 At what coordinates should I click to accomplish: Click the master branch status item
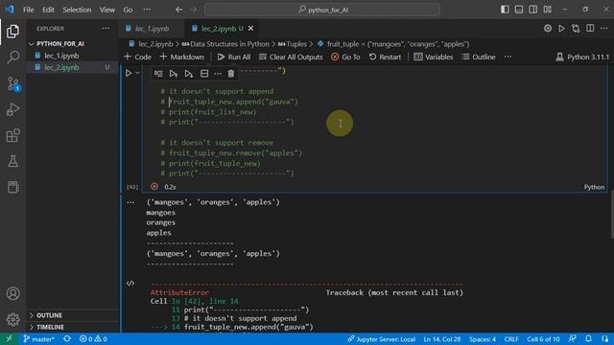pyautogui.click(x=38, y=339)
